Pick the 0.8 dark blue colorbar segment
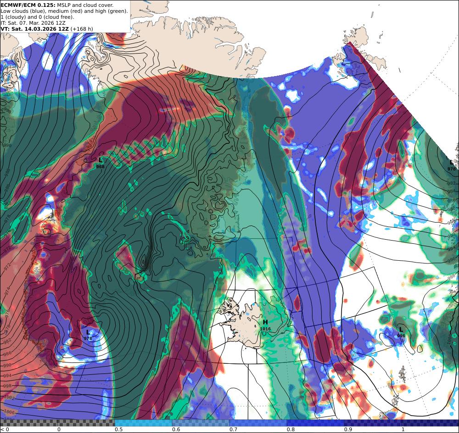Image resolution: width=459 pixels, height=433 pixels. 316,423
